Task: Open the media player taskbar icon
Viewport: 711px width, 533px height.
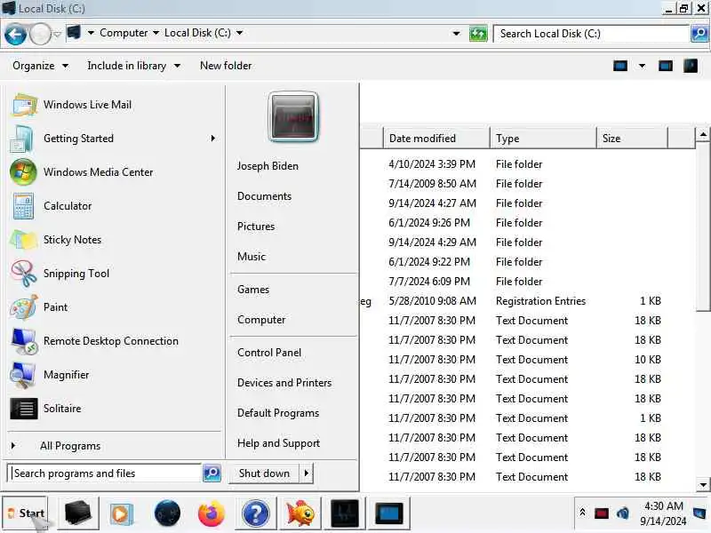Action: [121, 513]
